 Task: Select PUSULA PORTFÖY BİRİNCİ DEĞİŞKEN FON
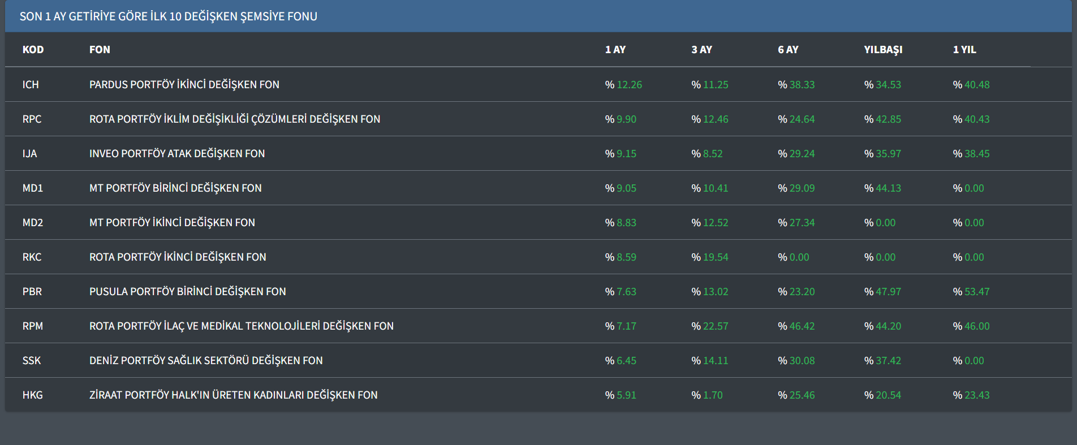(188, 292)
